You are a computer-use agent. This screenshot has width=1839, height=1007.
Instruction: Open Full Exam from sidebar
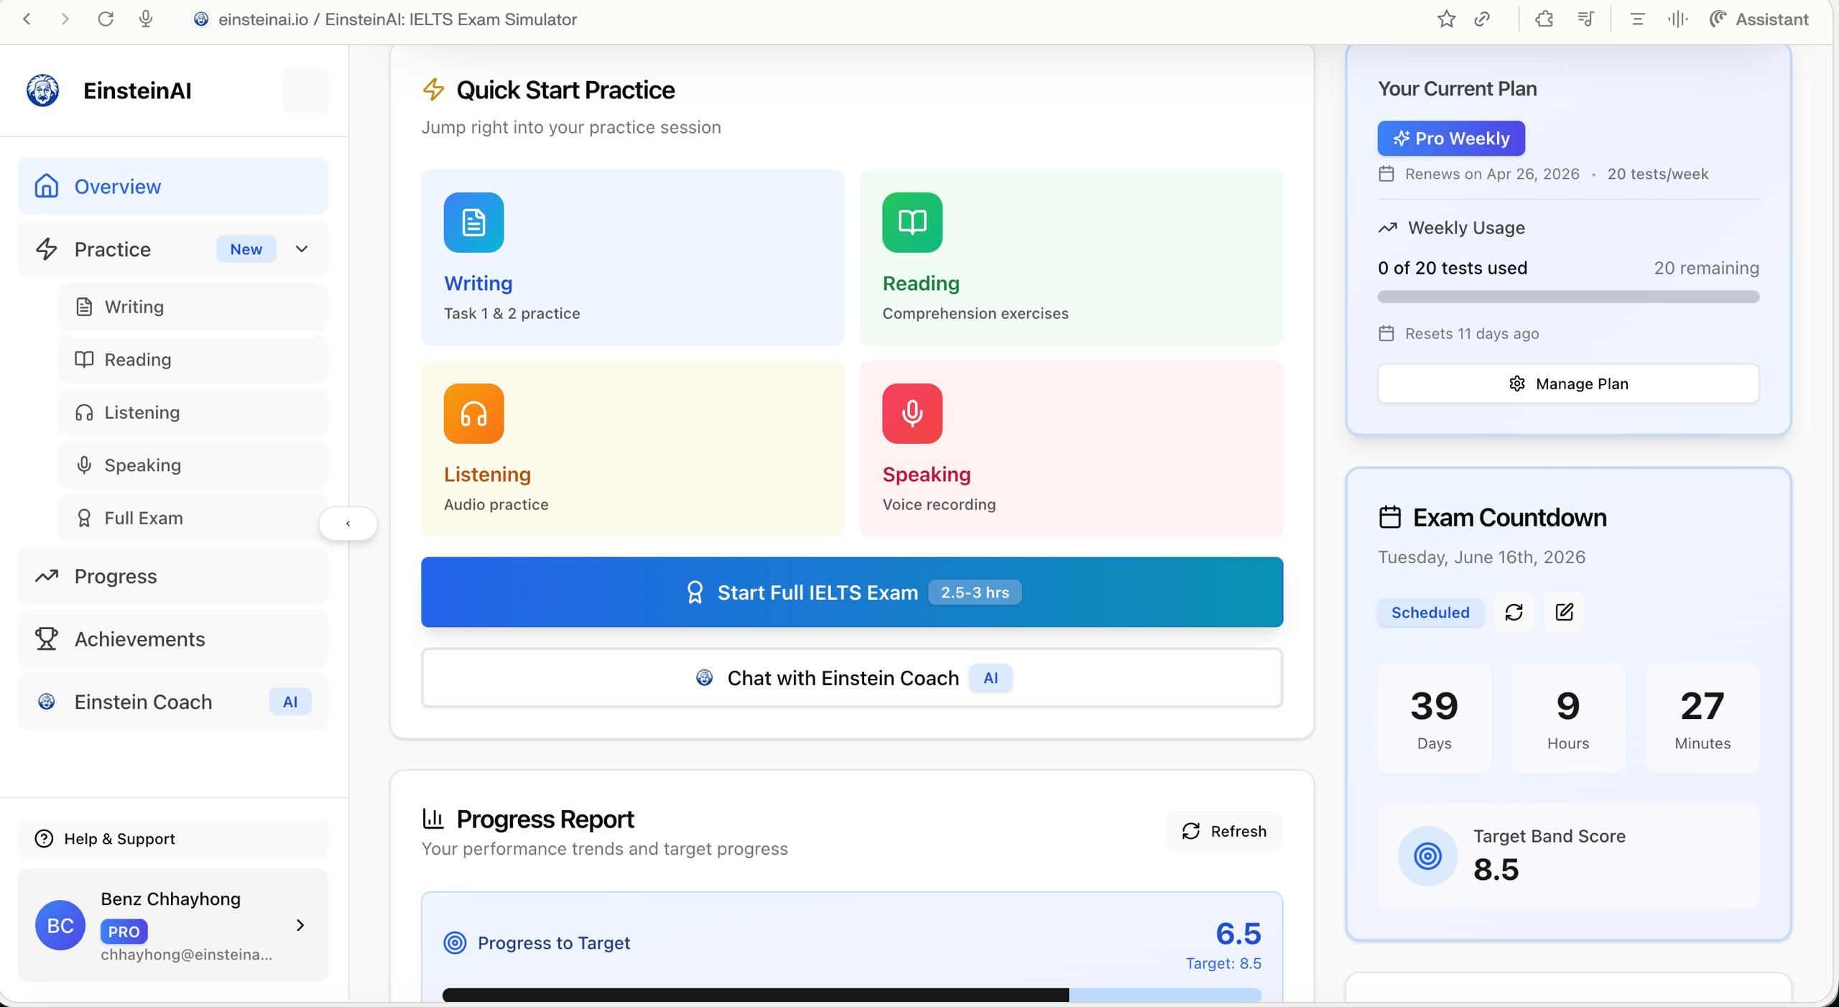pos(193,518)
